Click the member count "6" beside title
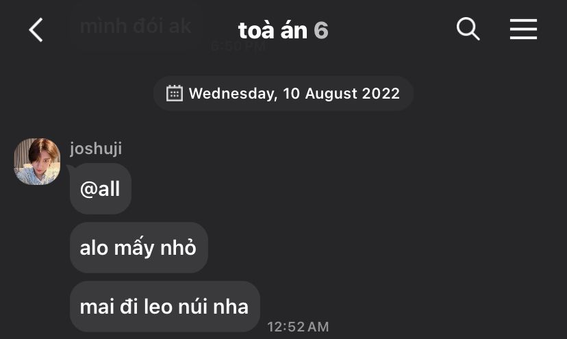567x339 pixels. click(x=321, y=30)
